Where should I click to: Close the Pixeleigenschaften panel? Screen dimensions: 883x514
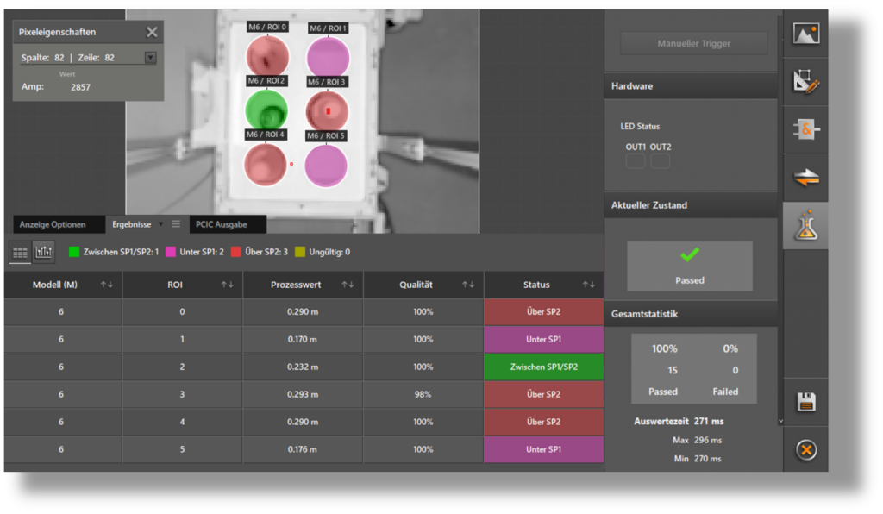[x=152, y=32]
